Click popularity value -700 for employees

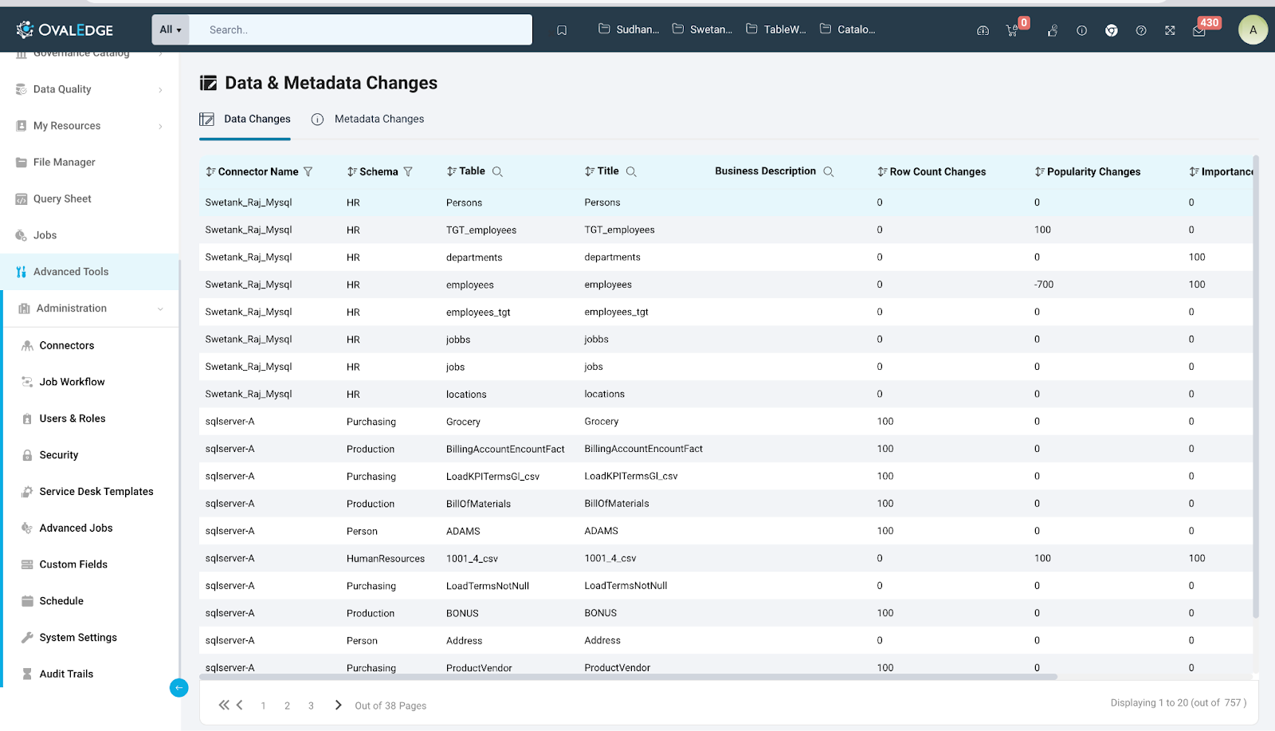(x=1044, y=285)
